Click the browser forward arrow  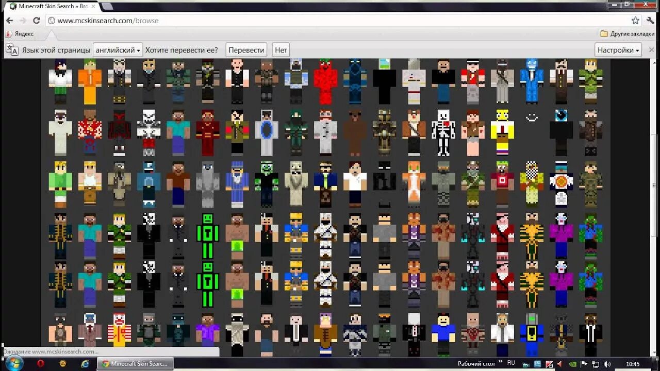[23, 21]
